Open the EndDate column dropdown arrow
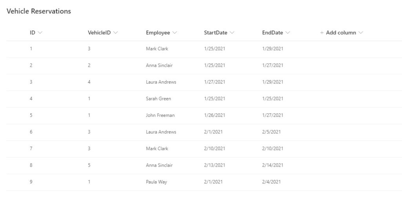The height and width of the screenshot is (209, 402). (x=288, y=33)
